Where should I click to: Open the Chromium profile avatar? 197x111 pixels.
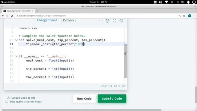click(190, 16)
